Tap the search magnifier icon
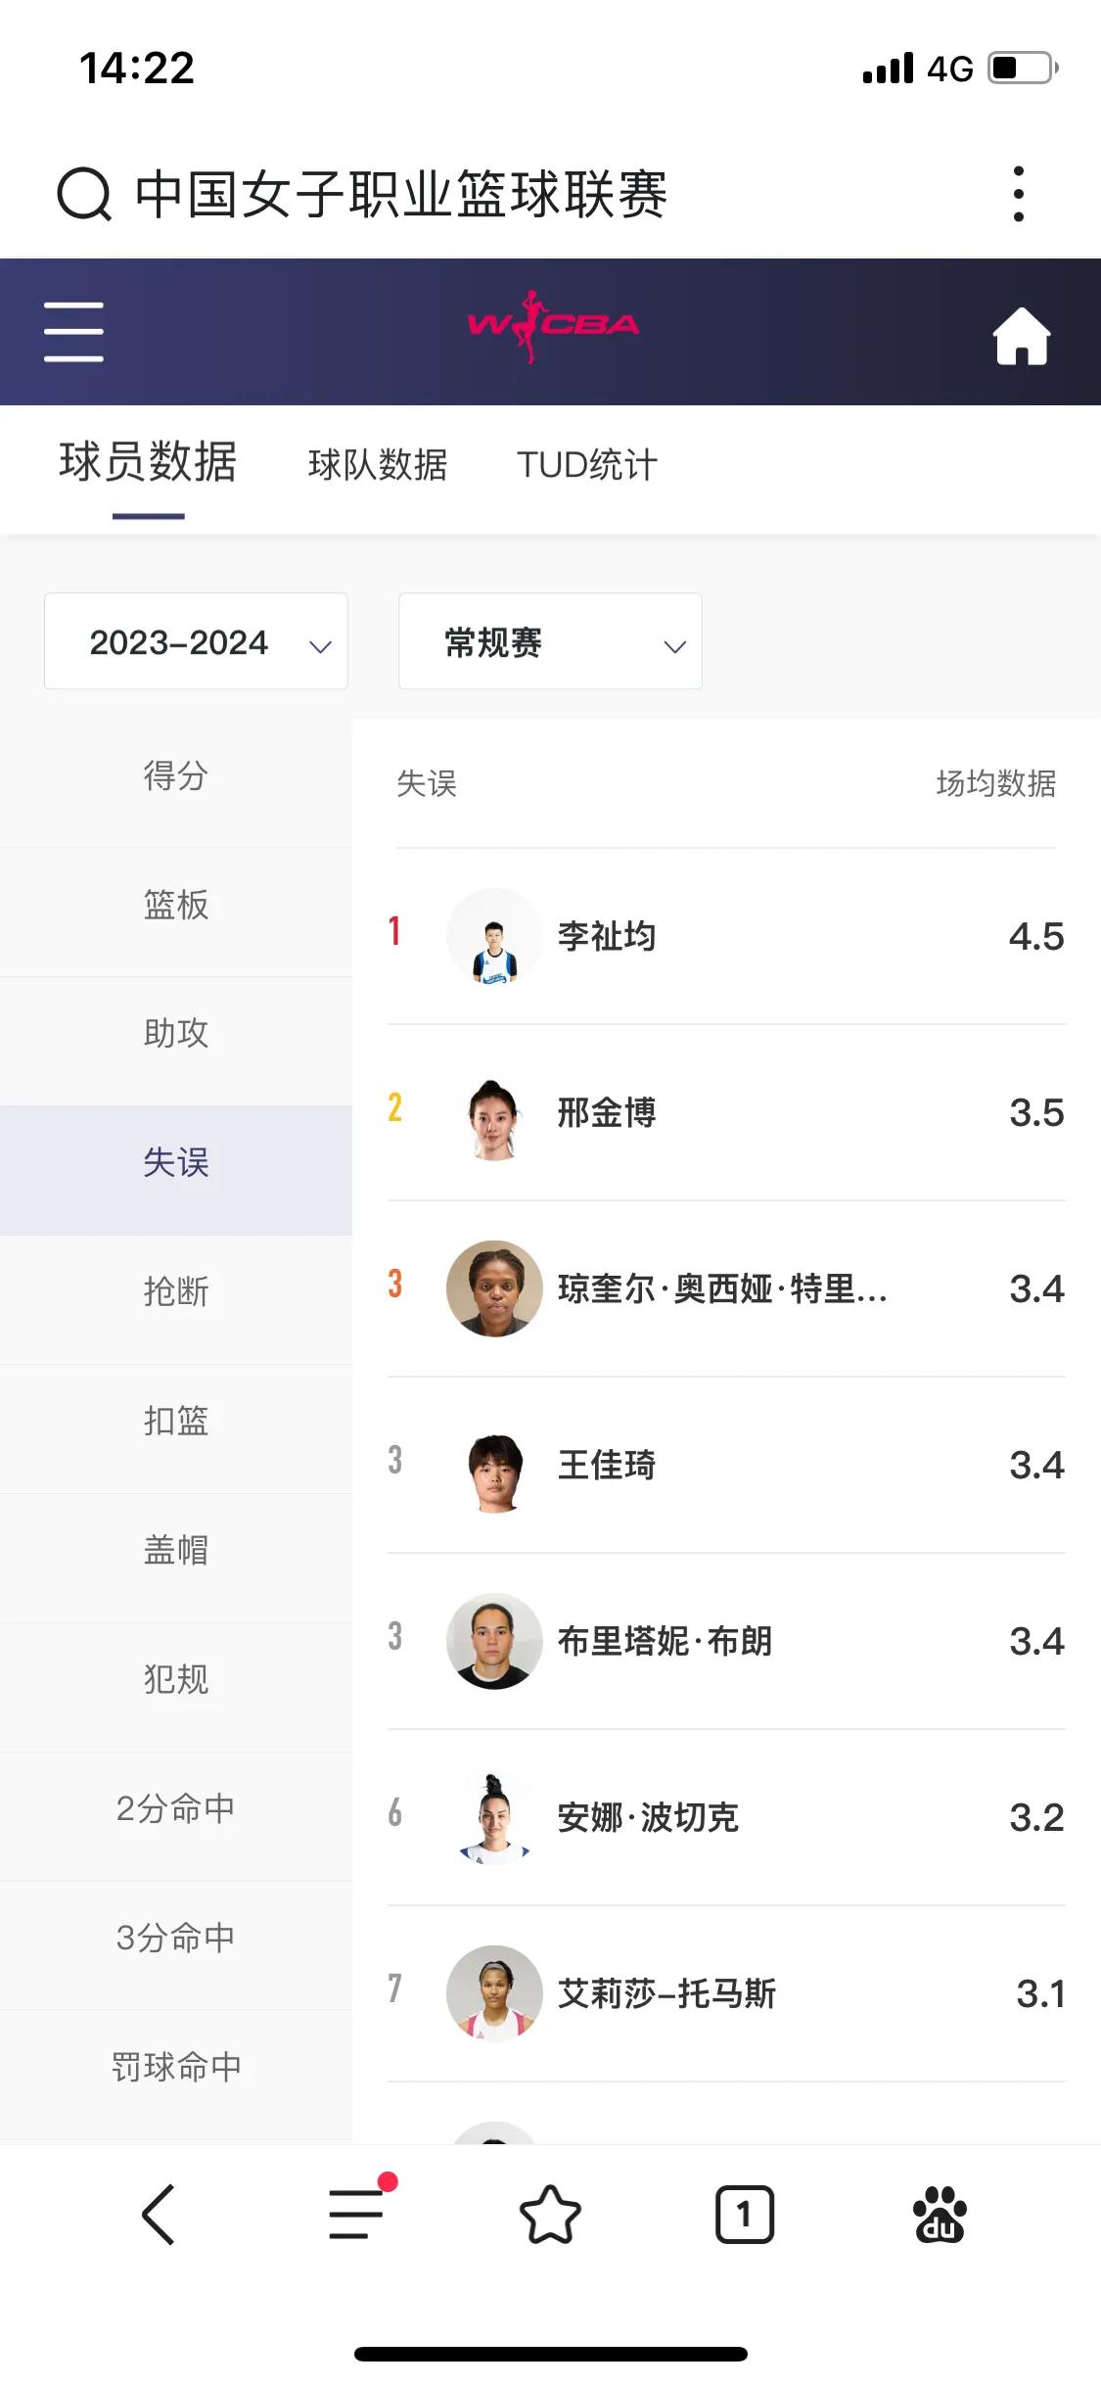 coord(84,194)
